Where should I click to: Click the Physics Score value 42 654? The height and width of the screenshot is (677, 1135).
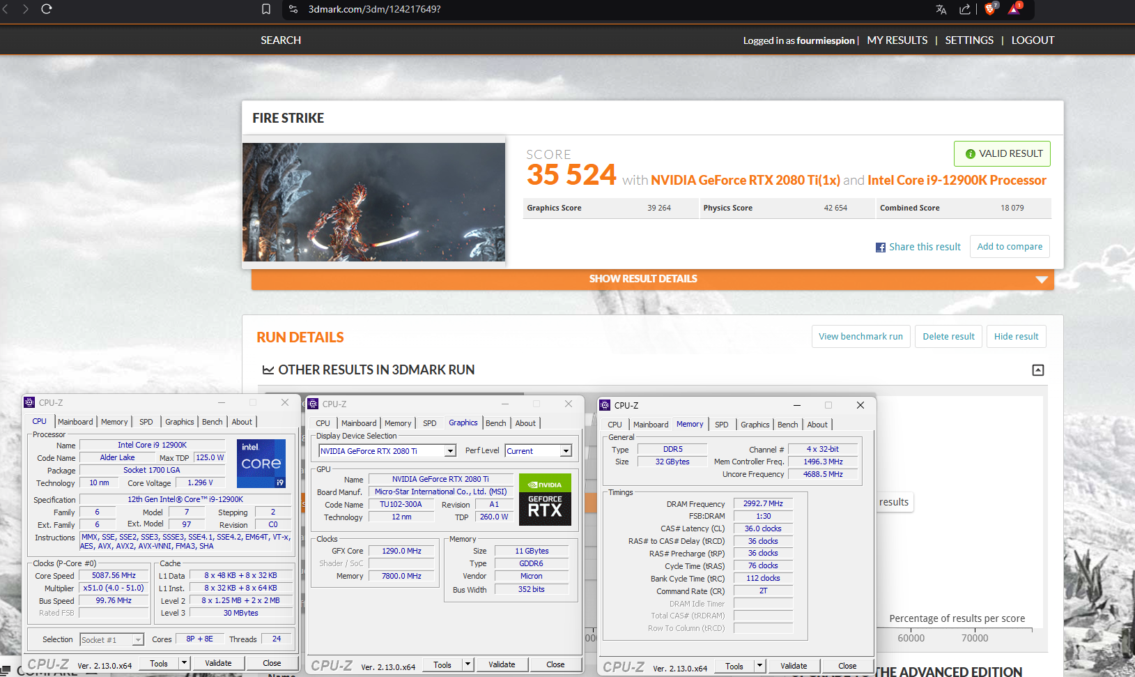click(835, 208)
